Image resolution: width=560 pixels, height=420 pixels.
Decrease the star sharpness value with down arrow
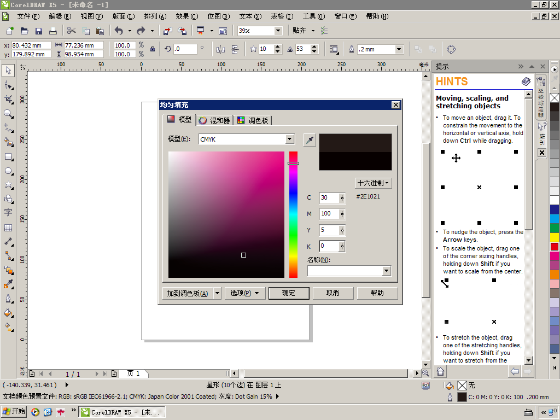pyautogui.click(x=314, y=52)
